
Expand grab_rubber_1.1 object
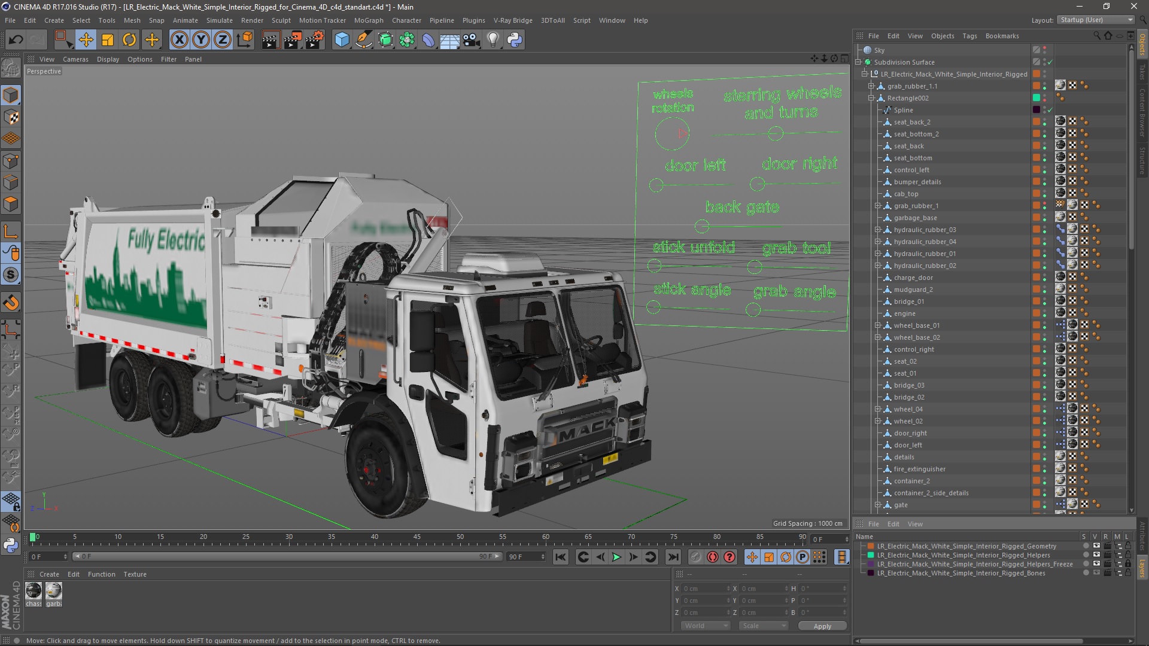click(871, 86)
